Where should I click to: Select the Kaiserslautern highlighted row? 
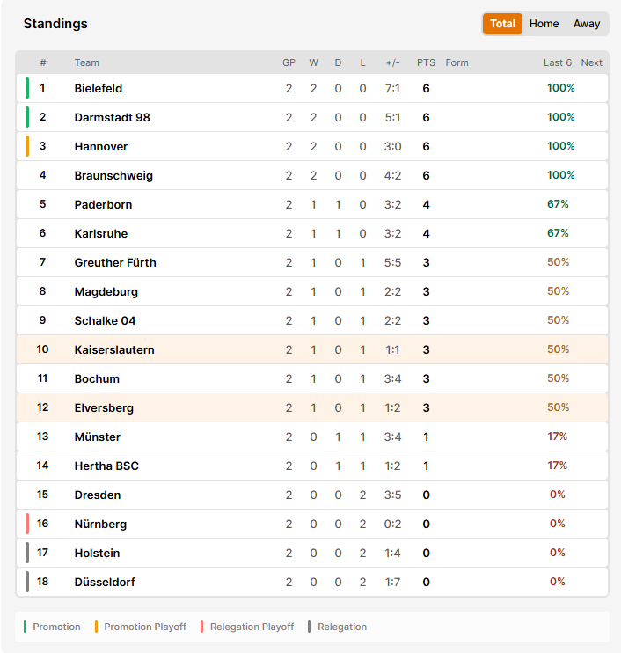click(x=312, y=350)
